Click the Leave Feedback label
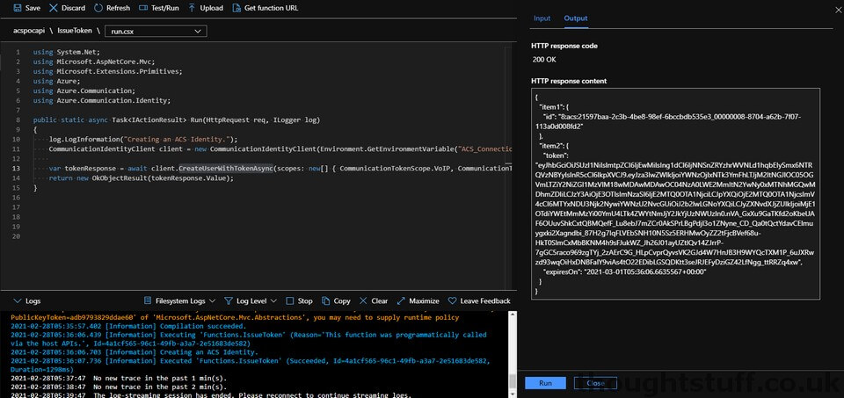This screenshot has width=844, height=398. pyautogui.click(x=485, y=301)
